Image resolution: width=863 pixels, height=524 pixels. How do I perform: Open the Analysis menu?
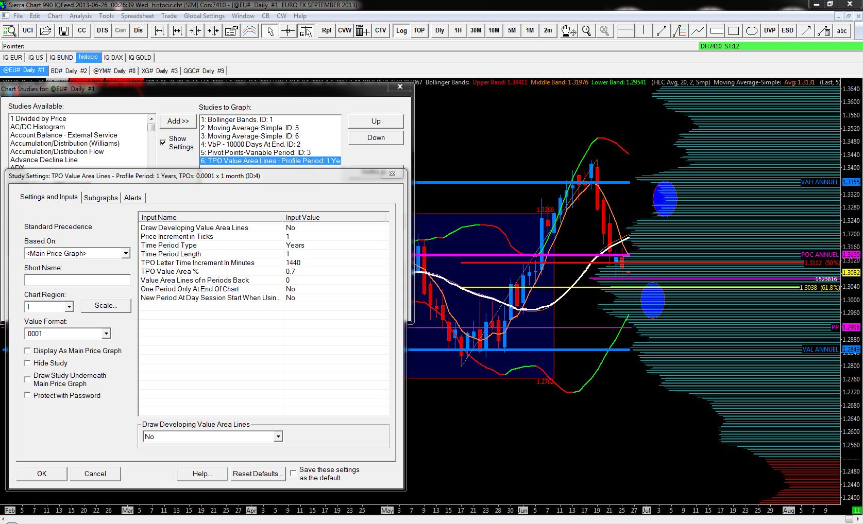pos(80,16)
